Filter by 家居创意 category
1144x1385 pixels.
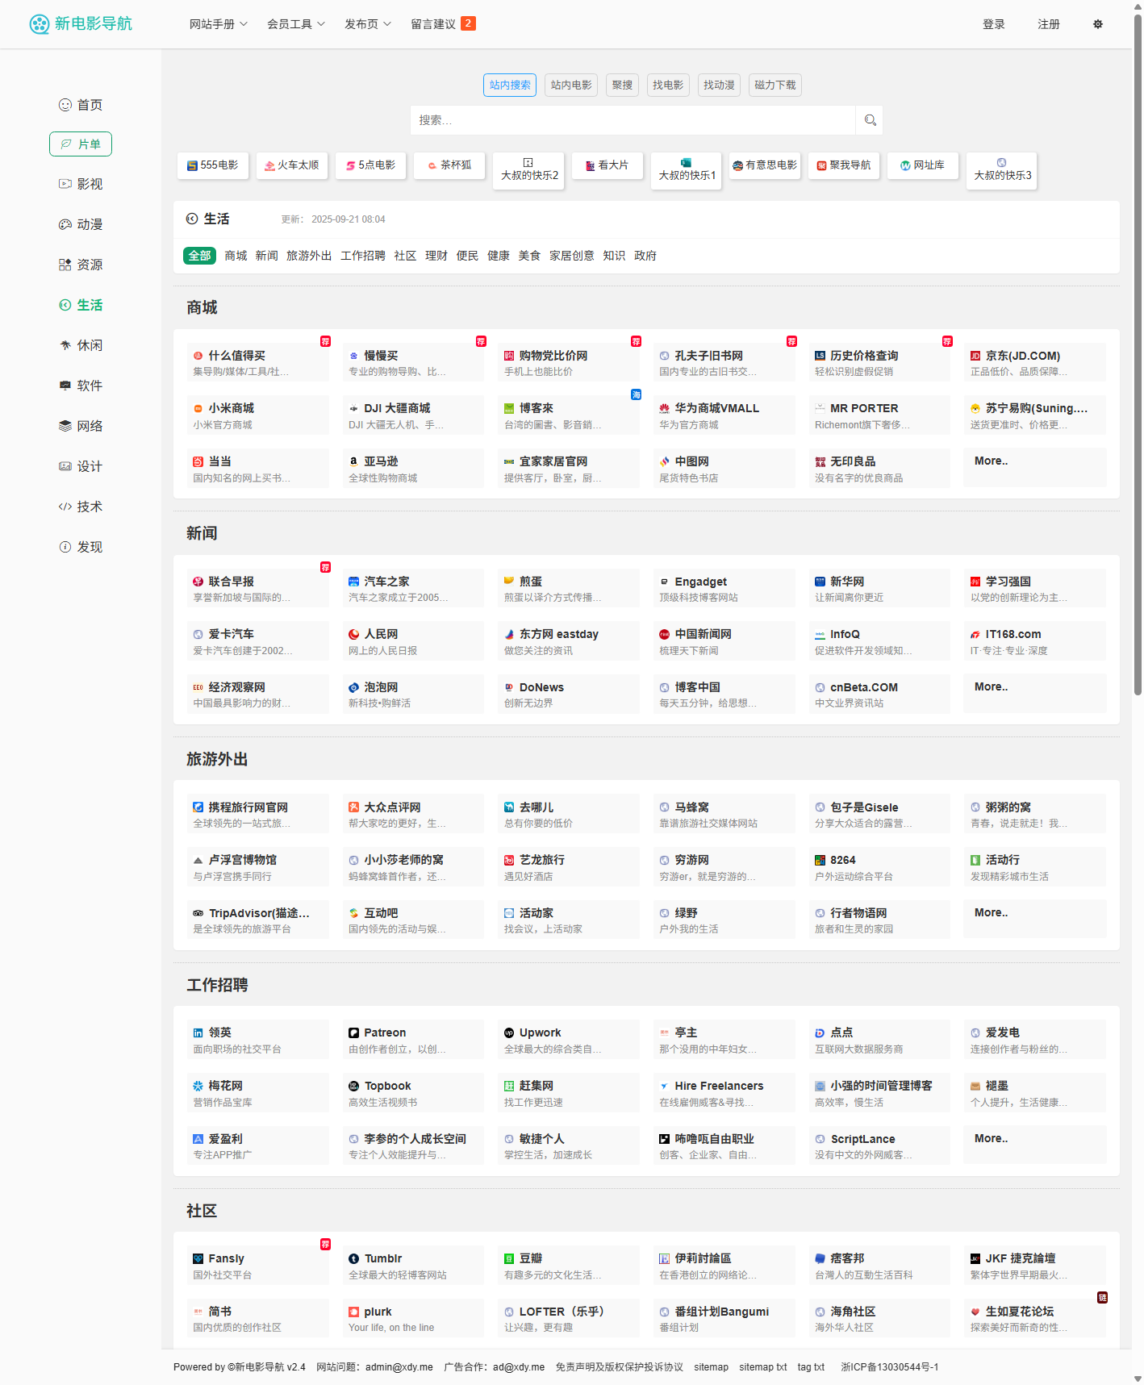pos(572,256)
